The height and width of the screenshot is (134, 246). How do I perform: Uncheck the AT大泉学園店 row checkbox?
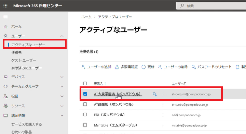[x=85, y=94]
